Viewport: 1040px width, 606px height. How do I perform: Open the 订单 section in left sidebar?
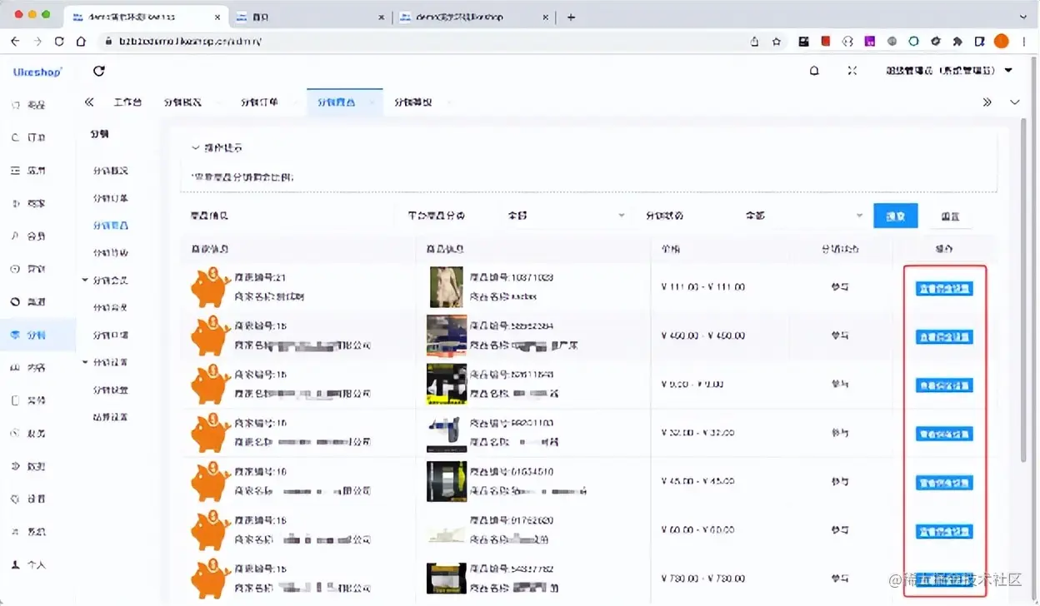point(28,137)
